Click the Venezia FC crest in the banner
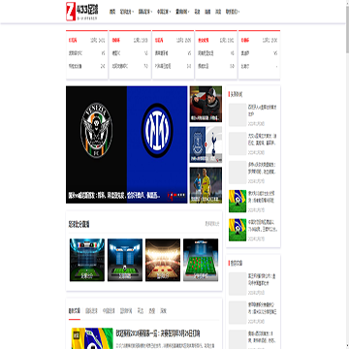 pos(96,130)
